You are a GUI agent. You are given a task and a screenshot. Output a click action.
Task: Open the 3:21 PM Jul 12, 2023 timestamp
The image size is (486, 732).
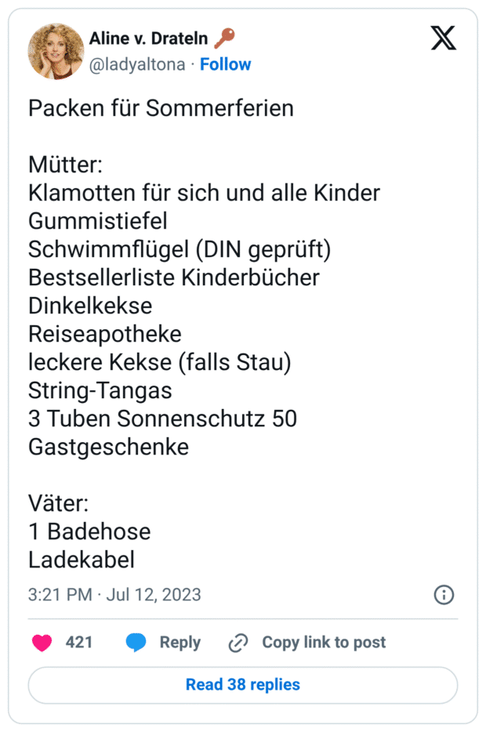tap(114, 595)
